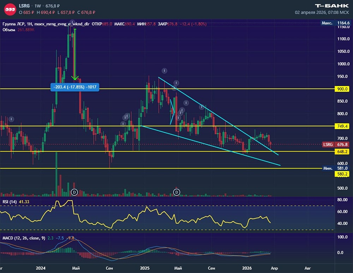Click the yellow 900.0 price level label

pyautogui.click(x=342, y=89)
